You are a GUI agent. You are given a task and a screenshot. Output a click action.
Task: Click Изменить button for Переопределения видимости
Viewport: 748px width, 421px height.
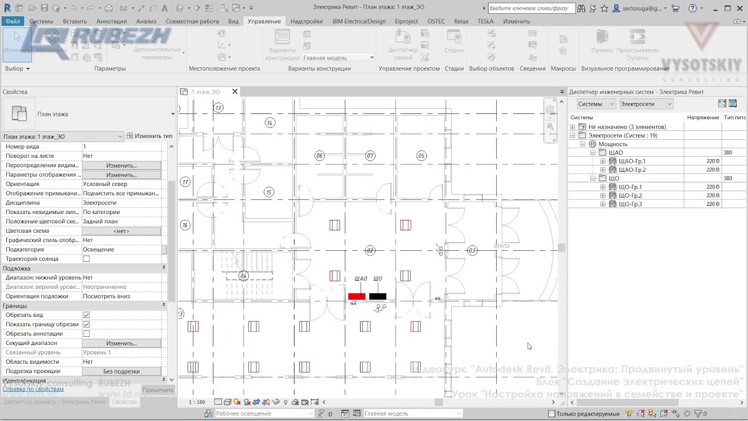point(122,165)
